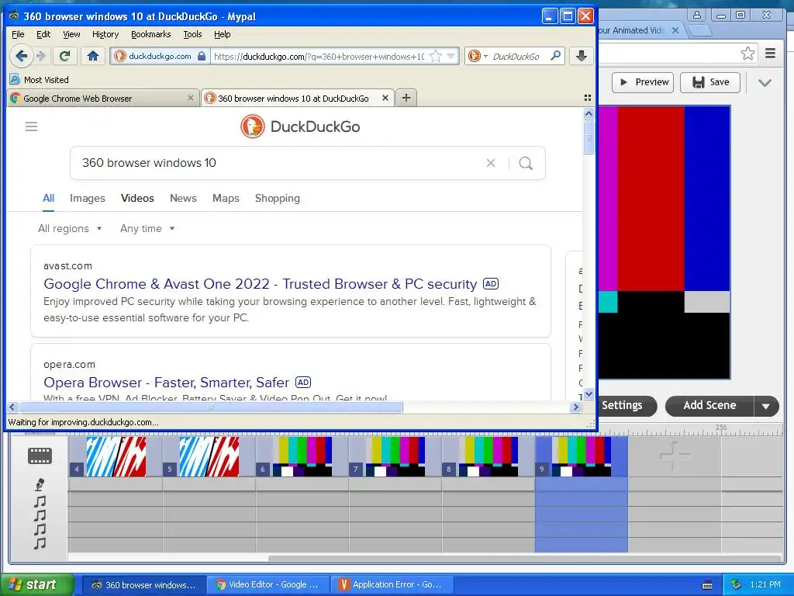Open the Bookmarks menu
The height and width of the screenshot is (596, 794).
pos(151,34)
